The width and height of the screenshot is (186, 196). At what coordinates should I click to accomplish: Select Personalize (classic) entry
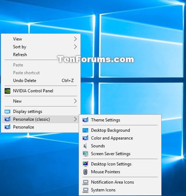[x=40, y=119]
